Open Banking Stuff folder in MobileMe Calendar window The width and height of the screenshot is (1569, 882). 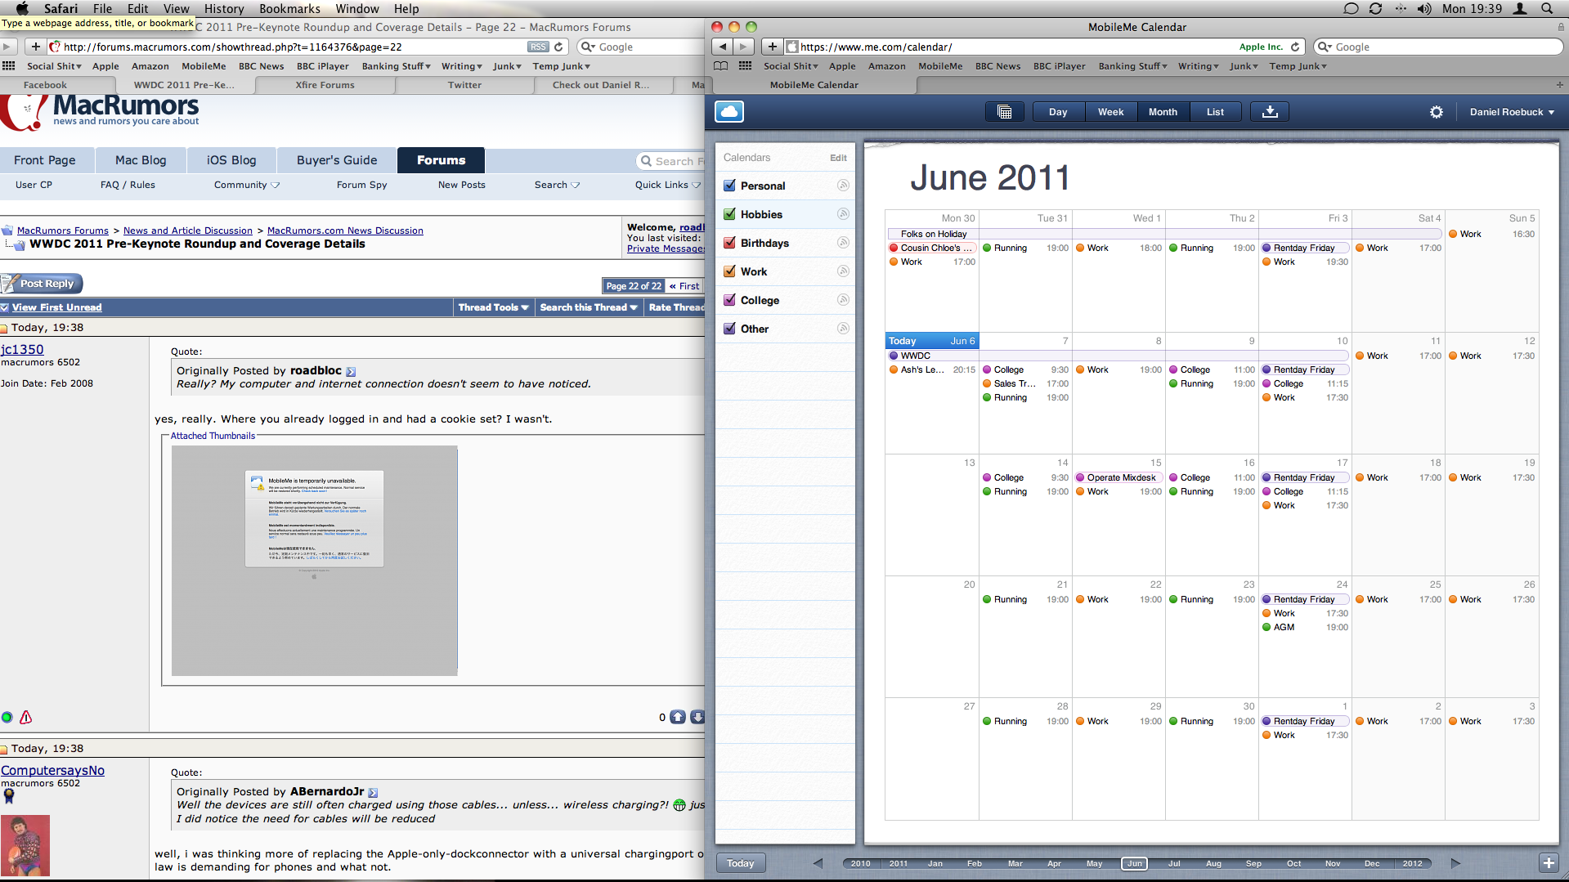(1132, 66)
